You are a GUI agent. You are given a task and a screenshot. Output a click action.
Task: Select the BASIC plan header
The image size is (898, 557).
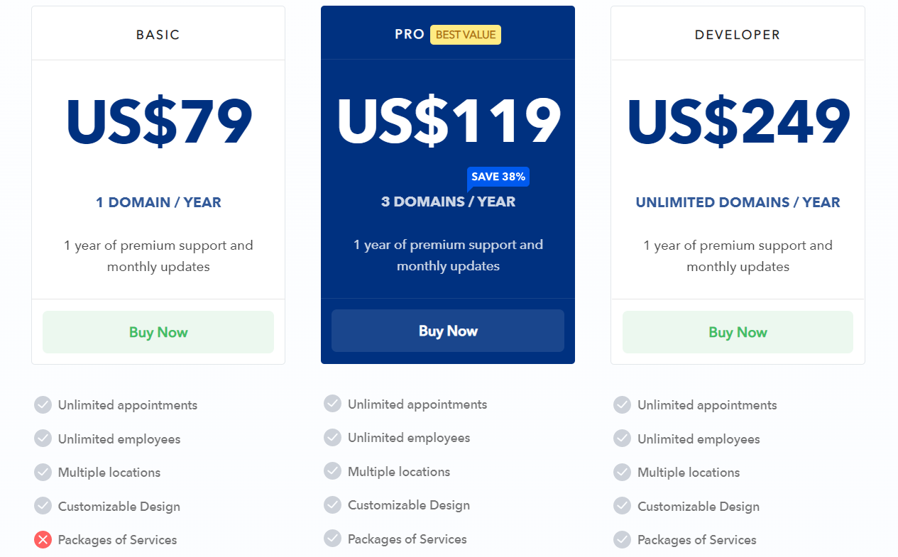(158, 34)
